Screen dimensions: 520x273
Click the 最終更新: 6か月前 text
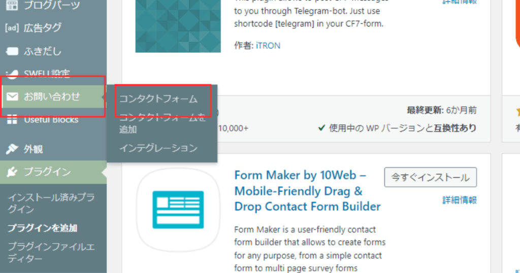click(x=442, y=110)
